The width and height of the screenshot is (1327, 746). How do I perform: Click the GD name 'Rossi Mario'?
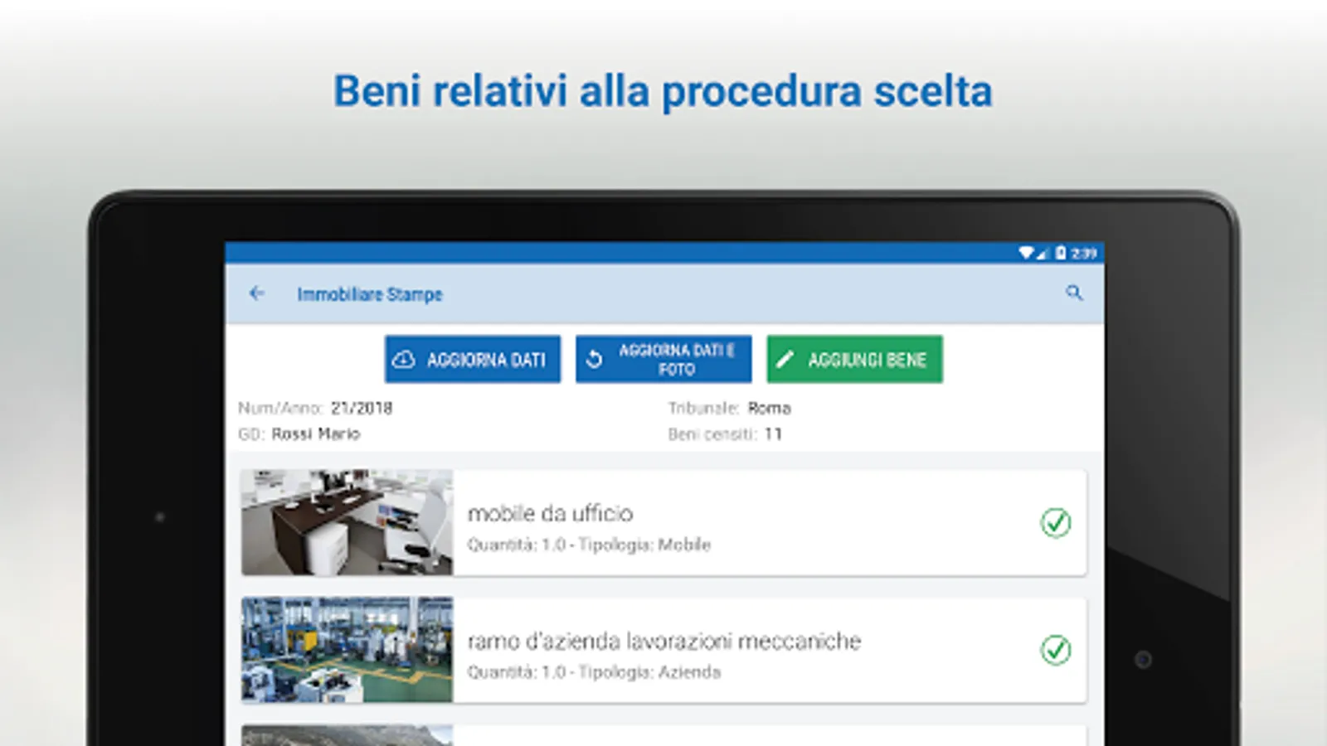pyautogui.click(x=316, y=434)
